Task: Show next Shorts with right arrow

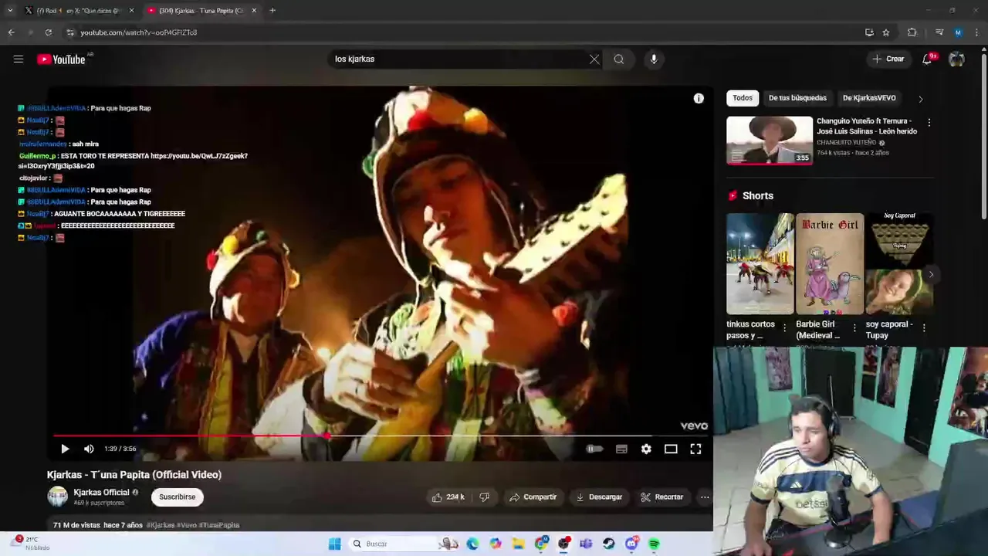Action: (931, 275)
